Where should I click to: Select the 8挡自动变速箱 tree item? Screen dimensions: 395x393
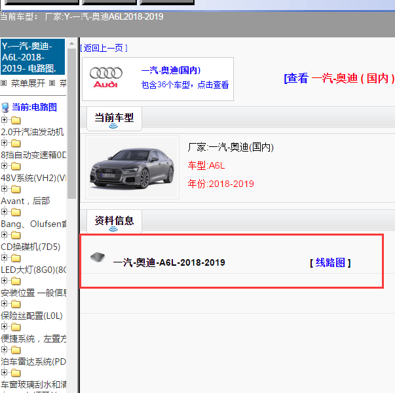[33, 155]
